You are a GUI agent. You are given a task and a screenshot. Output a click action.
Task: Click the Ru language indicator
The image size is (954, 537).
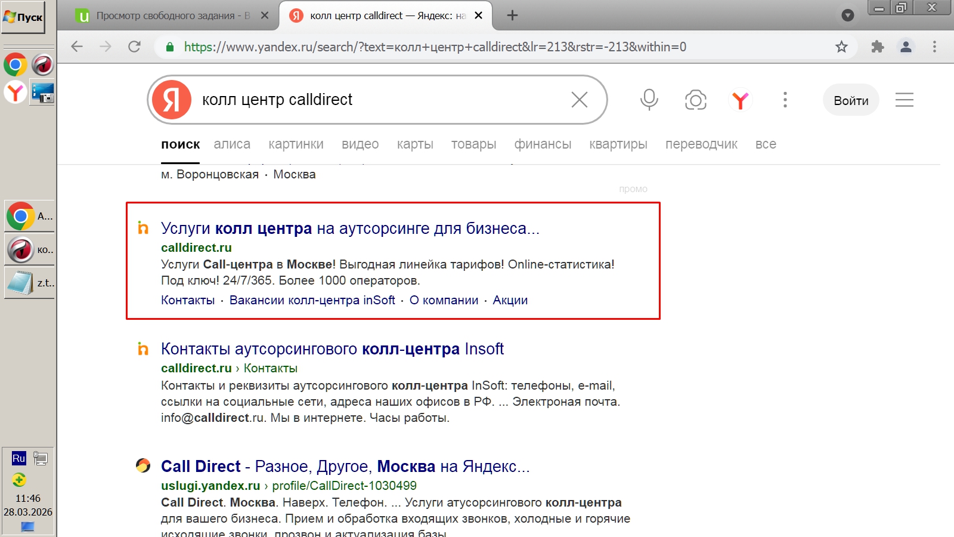(x=19, y=458)
